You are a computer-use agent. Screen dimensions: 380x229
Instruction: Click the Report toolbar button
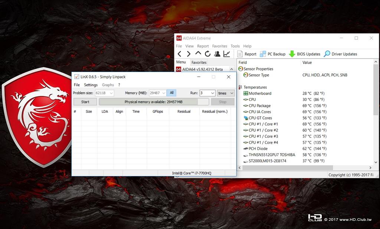point(247,54)
